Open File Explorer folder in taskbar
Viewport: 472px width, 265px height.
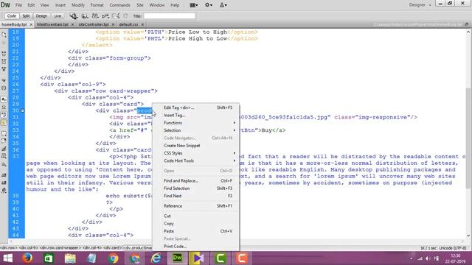coord(70,258)
